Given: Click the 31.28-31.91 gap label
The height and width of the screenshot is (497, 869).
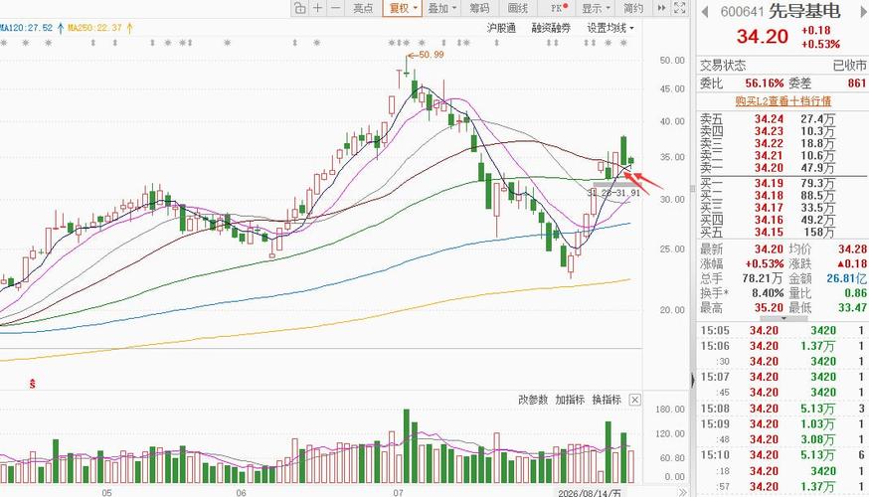Looking at the screenshot, I should pos(613,193).
